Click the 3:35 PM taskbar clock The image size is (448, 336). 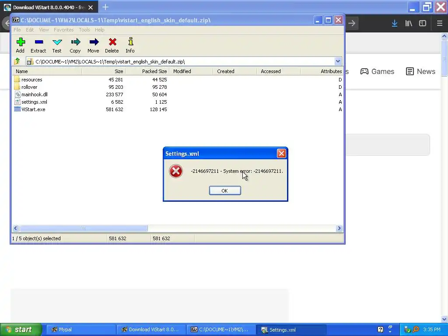click(432, 329)
